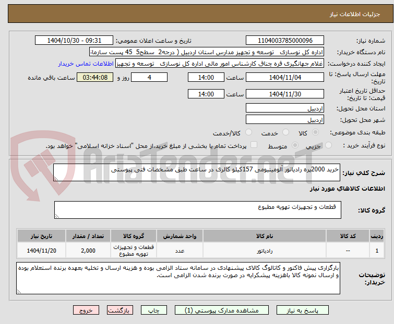Click the شهر محل تحویل field
Image resolution: width=394 pixels, height=324 pixels.
click(285, 120)
